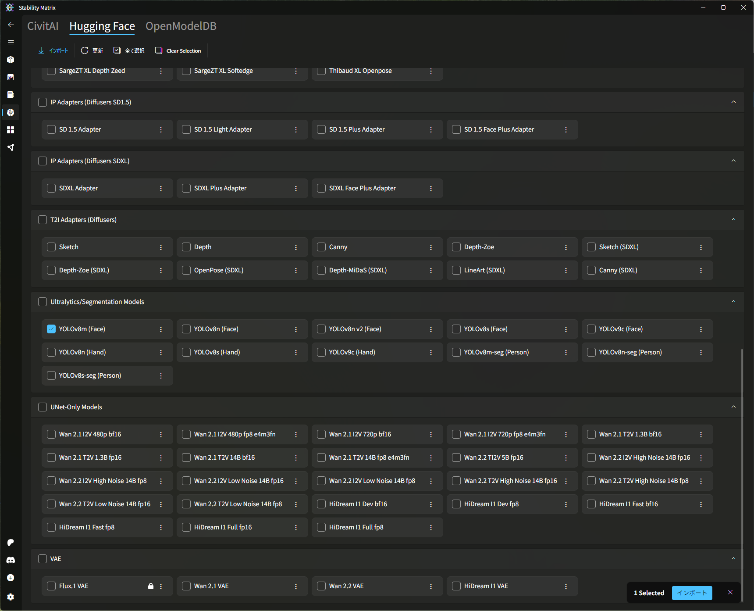Viewport: 754px width, 611px height.
Task: Select all UNet-Only Models via header checkbox
Action: (43, 407)
